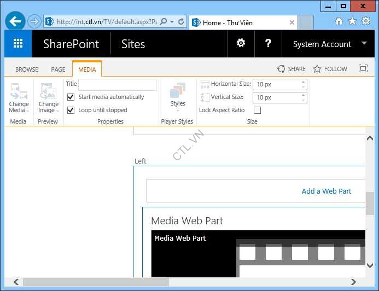Click the Help question mark icon
Screen dimensions: 379x291
(x=268, y=43)
